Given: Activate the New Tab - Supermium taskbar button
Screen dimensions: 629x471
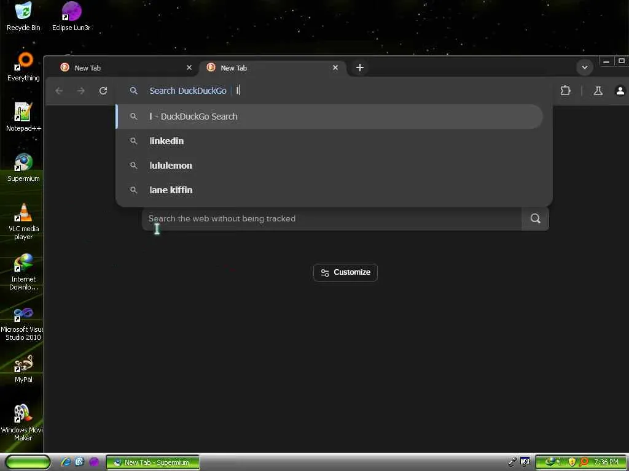Looking at the screenshot, I should pos(153,462).
